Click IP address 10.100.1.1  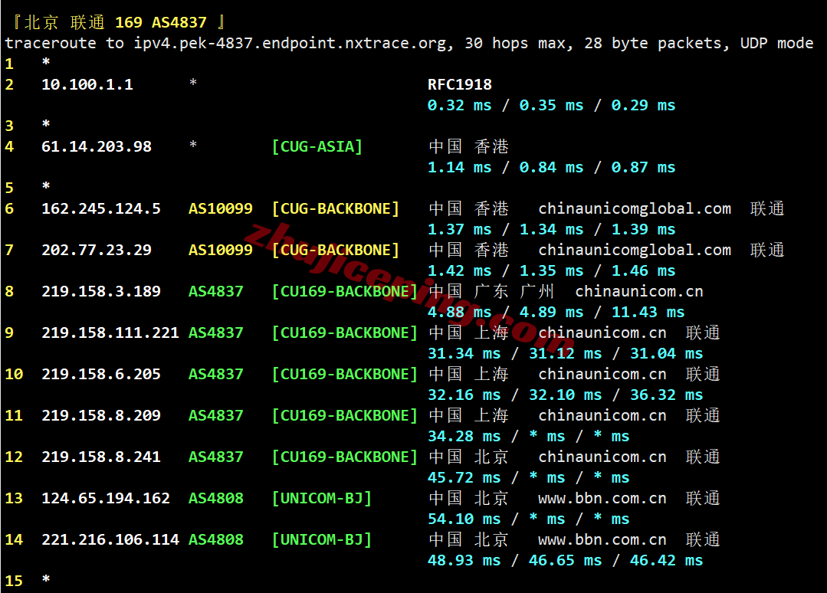(87, 84)
